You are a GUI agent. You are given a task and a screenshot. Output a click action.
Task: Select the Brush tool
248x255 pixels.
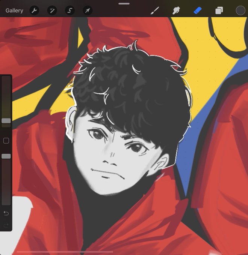pyautogui.click(x=155, y=10)
